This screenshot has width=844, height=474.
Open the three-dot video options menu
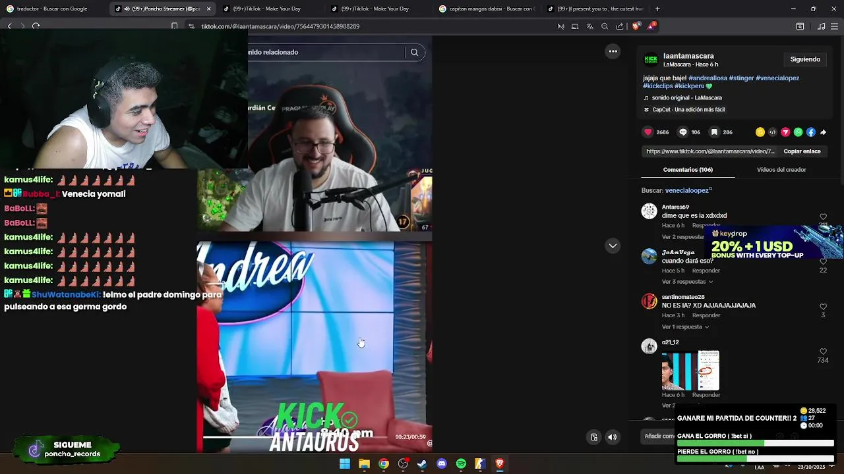coord(613,51)
